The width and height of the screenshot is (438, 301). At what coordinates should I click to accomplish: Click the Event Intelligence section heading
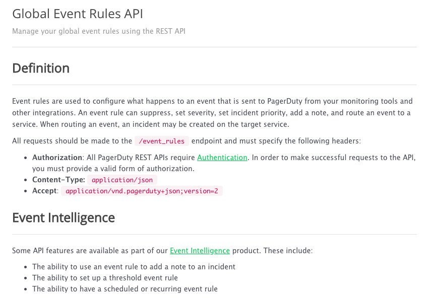pyautogui.click(x=64, y=218)
